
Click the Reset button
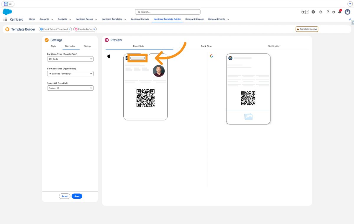click(65, 196)
